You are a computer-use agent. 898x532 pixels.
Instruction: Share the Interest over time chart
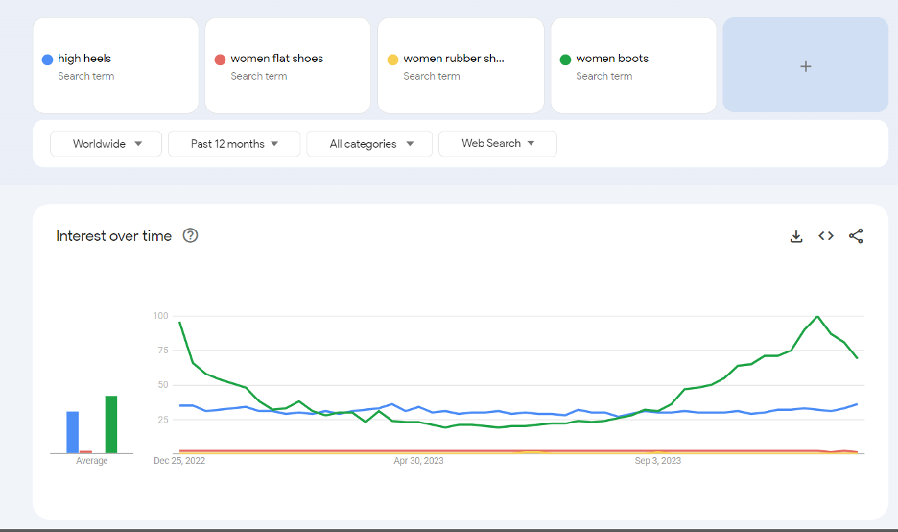[x=856, y=236]
